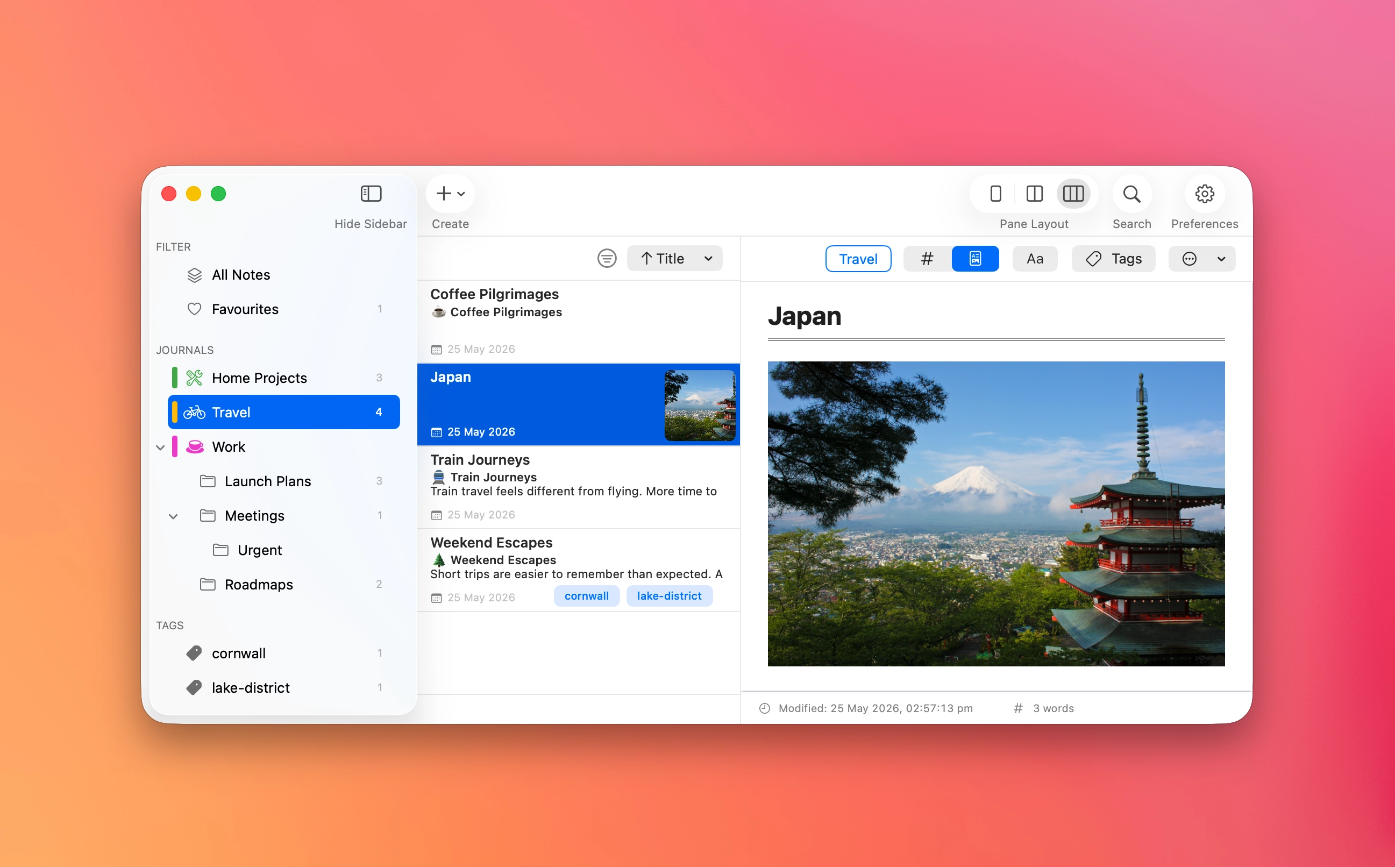
Task: Click the Tags button
Action: (x=1114, y=259)
